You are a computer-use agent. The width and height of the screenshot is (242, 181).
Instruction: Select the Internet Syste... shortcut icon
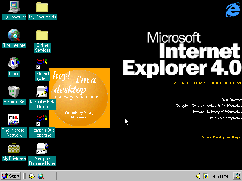click(42, 64)
